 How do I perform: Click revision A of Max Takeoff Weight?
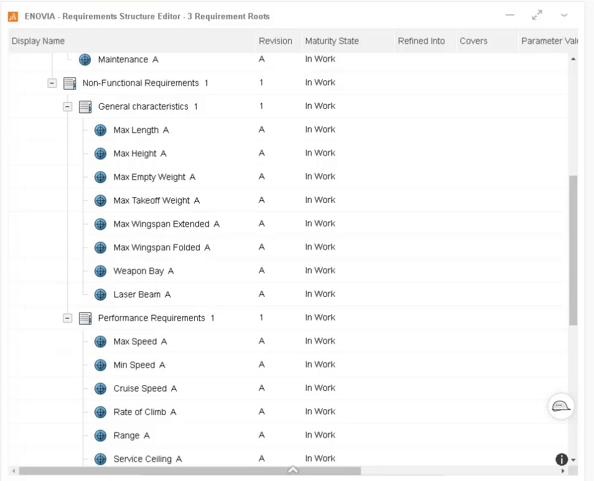(x=261, y=200)
